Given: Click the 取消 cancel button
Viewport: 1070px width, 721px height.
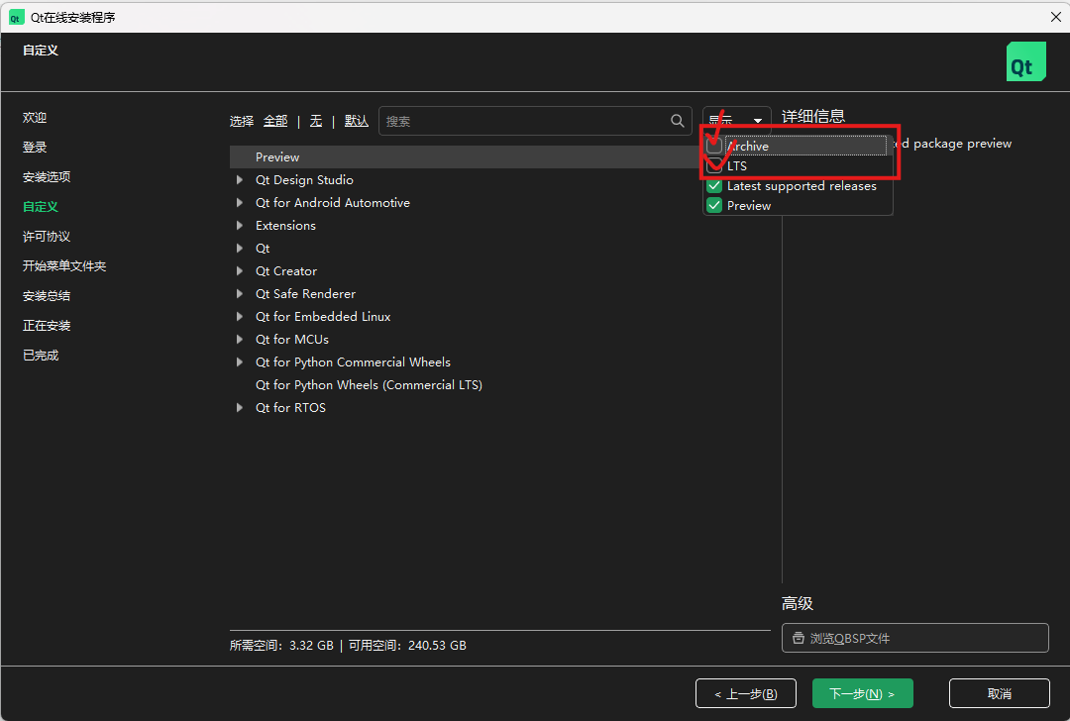Looking at the screenshot, I should (999, 693).
